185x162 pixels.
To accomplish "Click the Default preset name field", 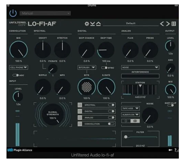I will [x=131, y=23].
